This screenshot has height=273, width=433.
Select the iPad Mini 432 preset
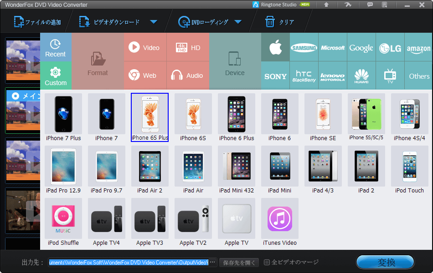[237, 170]
